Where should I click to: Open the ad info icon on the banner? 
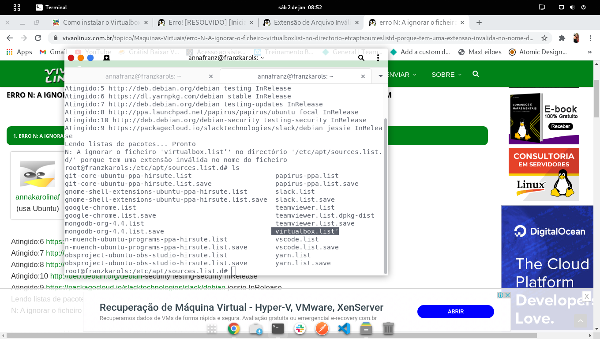(x=501, y=295)
